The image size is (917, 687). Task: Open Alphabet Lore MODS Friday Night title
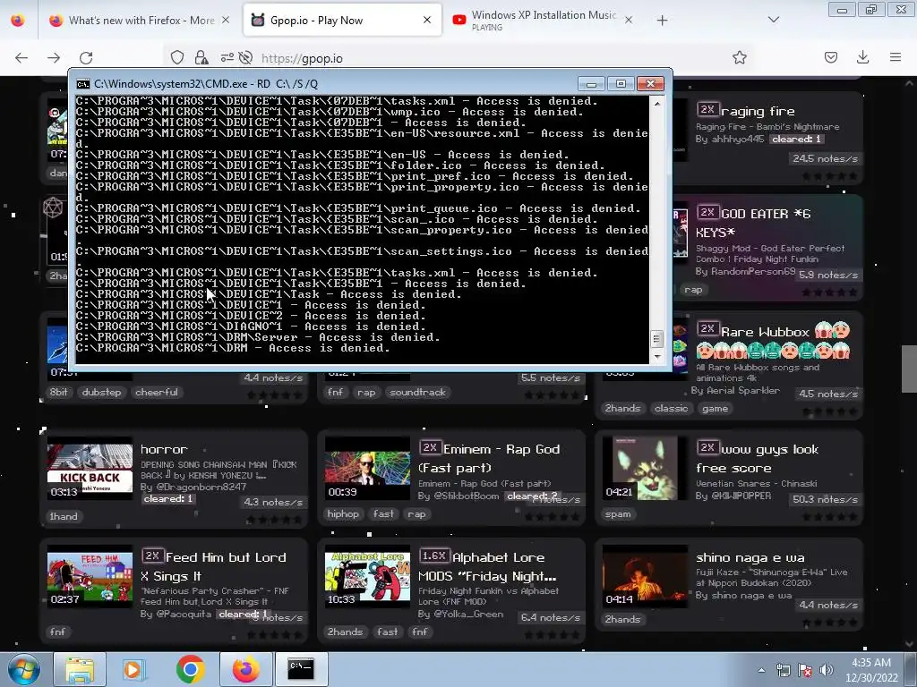[x=488, y=566]
